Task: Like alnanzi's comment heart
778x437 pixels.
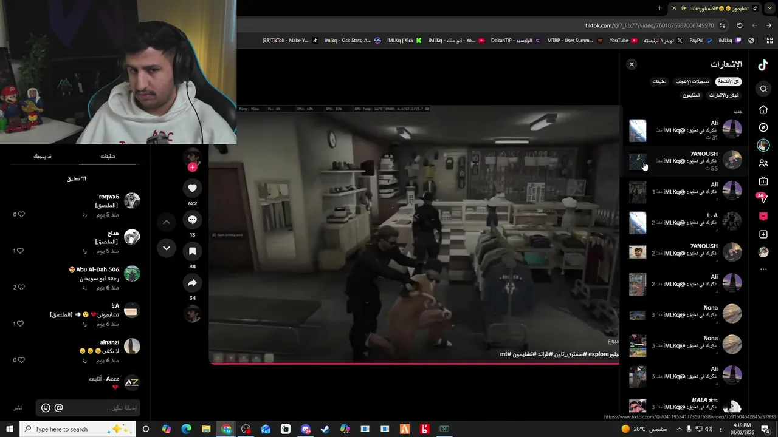Action: 21,360
